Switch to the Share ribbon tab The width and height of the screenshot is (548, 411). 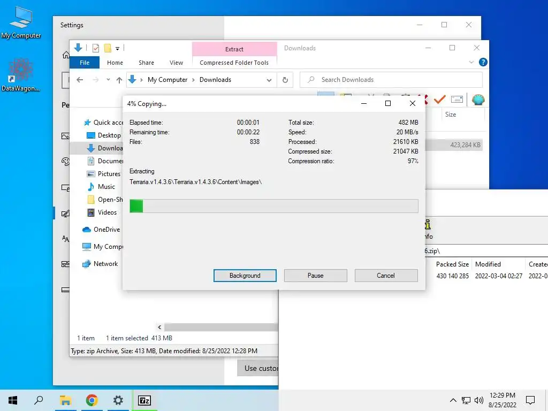point(146,63)
